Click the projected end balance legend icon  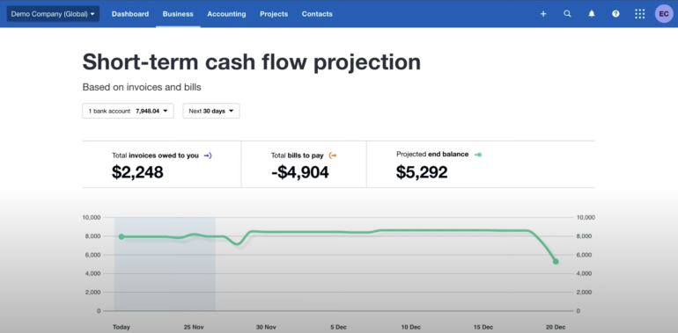(x=478, y=155)
